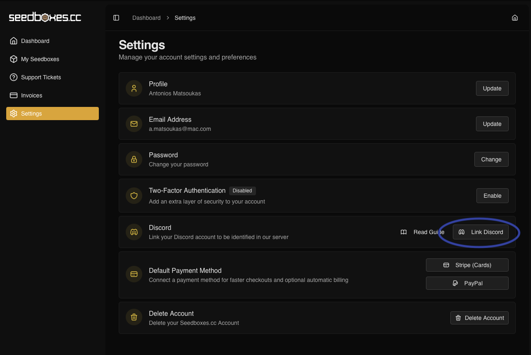Viewport: 531px width, 355px height.
Task: Click the envelope icon next to Email Address
Action: pos(134,124)
